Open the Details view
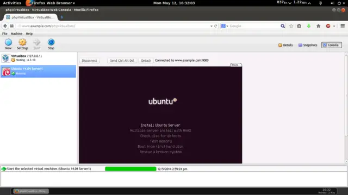 point(285,45)
